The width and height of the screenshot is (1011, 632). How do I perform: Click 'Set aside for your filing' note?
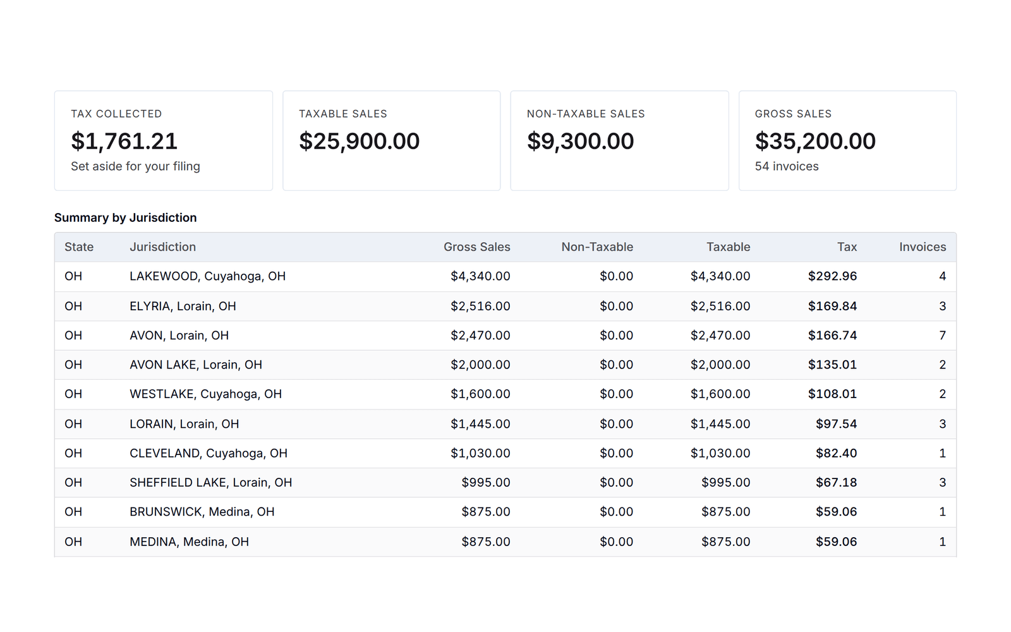click(135, 166)
